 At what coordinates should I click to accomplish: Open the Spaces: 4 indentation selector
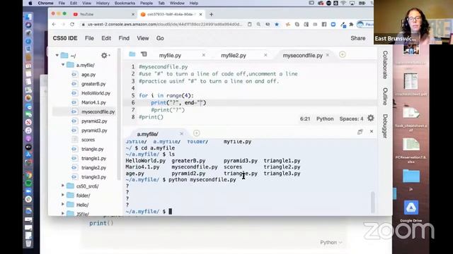click(351, 119)
